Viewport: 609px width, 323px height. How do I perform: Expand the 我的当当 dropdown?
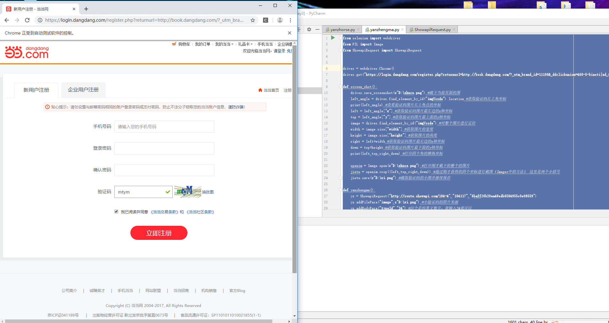point(224,44)
